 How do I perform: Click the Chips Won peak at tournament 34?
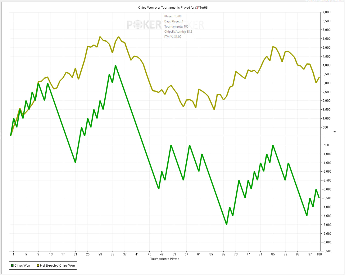tap(115, 65)
